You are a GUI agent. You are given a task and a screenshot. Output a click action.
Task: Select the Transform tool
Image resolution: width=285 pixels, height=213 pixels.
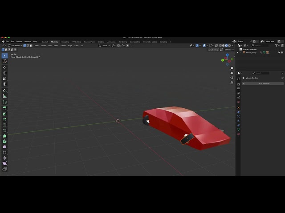[x=4, y=84]
